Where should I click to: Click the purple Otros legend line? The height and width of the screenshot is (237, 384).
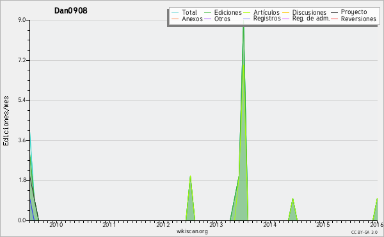[x=207, y=19]
